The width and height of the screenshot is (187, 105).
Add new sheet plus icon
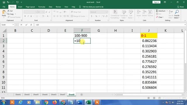pyautogui.click(x=82, y=94)
